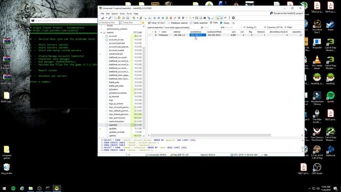Select the ip_banned table
This screenshot has height=192, width=341.
point(114,97)
